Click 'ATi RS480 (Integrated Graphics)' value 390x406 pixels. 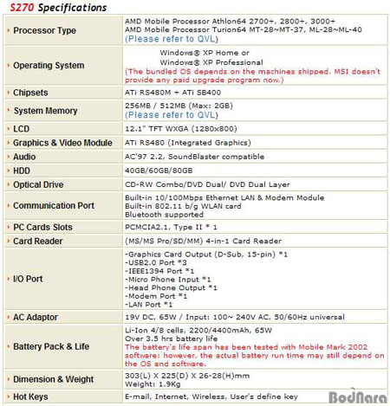click(x=188, y=143)
